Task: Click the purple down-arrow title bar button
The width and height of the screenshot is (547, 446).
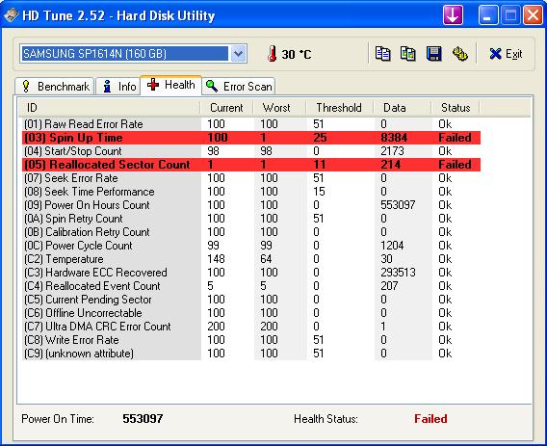Action: coord(453,15)
